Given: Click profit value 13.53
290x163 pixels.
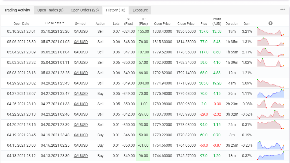Looking at the screenshot, I should 217,32.
